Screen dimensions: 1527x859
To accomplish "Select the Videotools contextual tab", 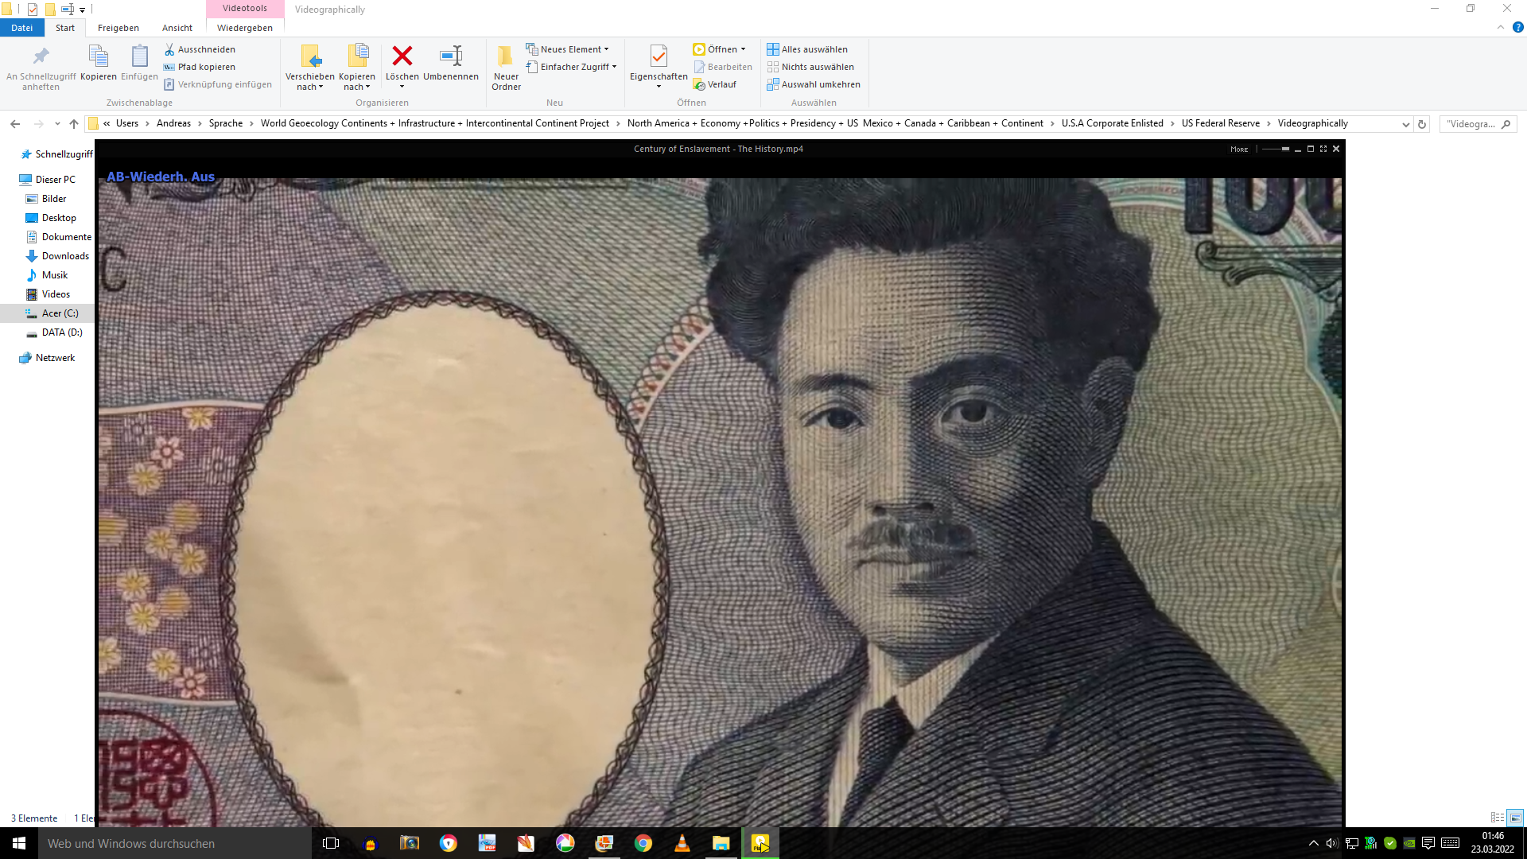I will [x=245, y=9].
